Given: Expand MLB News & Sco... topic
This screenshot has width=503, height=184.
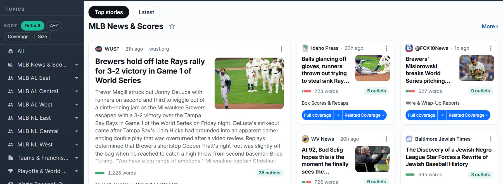Looking at the screenshot, I should tap(77, 65).
